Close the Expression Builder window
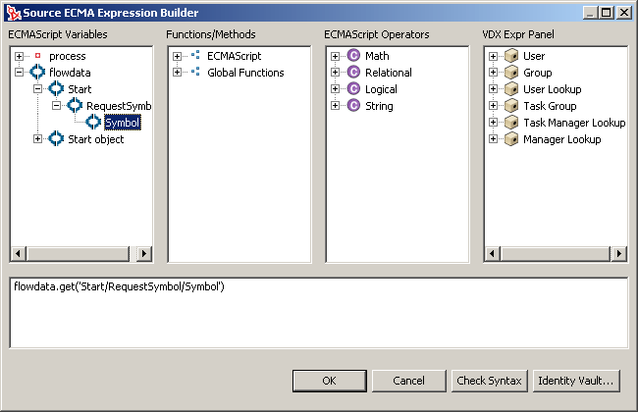The height and width of the screenshot is (412, 638). pos(623,13)
